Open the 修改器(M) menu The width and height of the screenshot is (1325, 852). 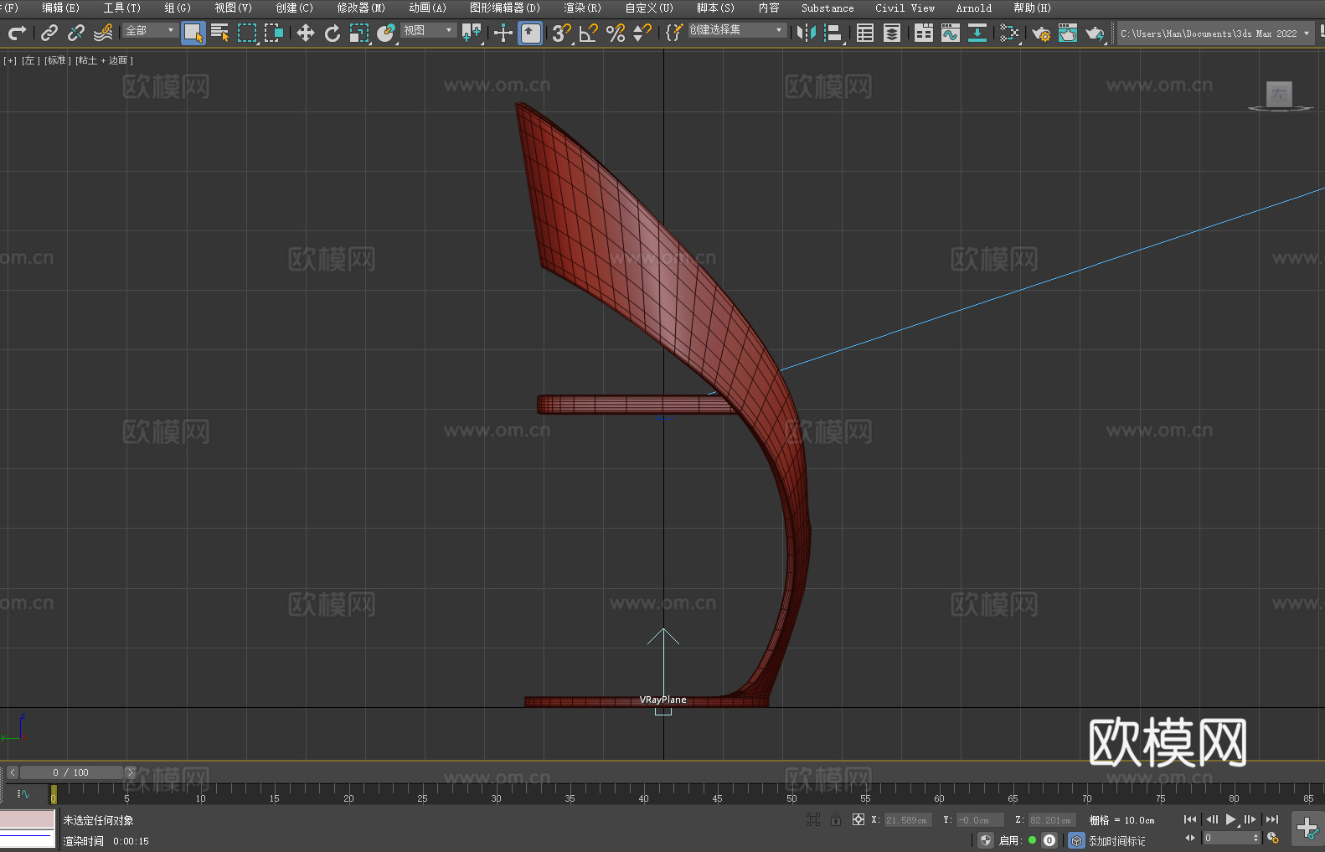361,8
